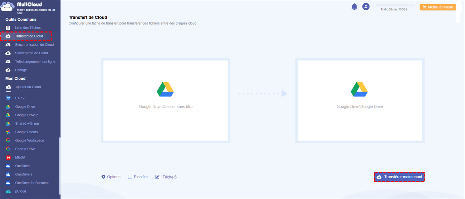465x199 pixels.
Task: Click the Google Drive 2 icon
Action: coord(8,115)
